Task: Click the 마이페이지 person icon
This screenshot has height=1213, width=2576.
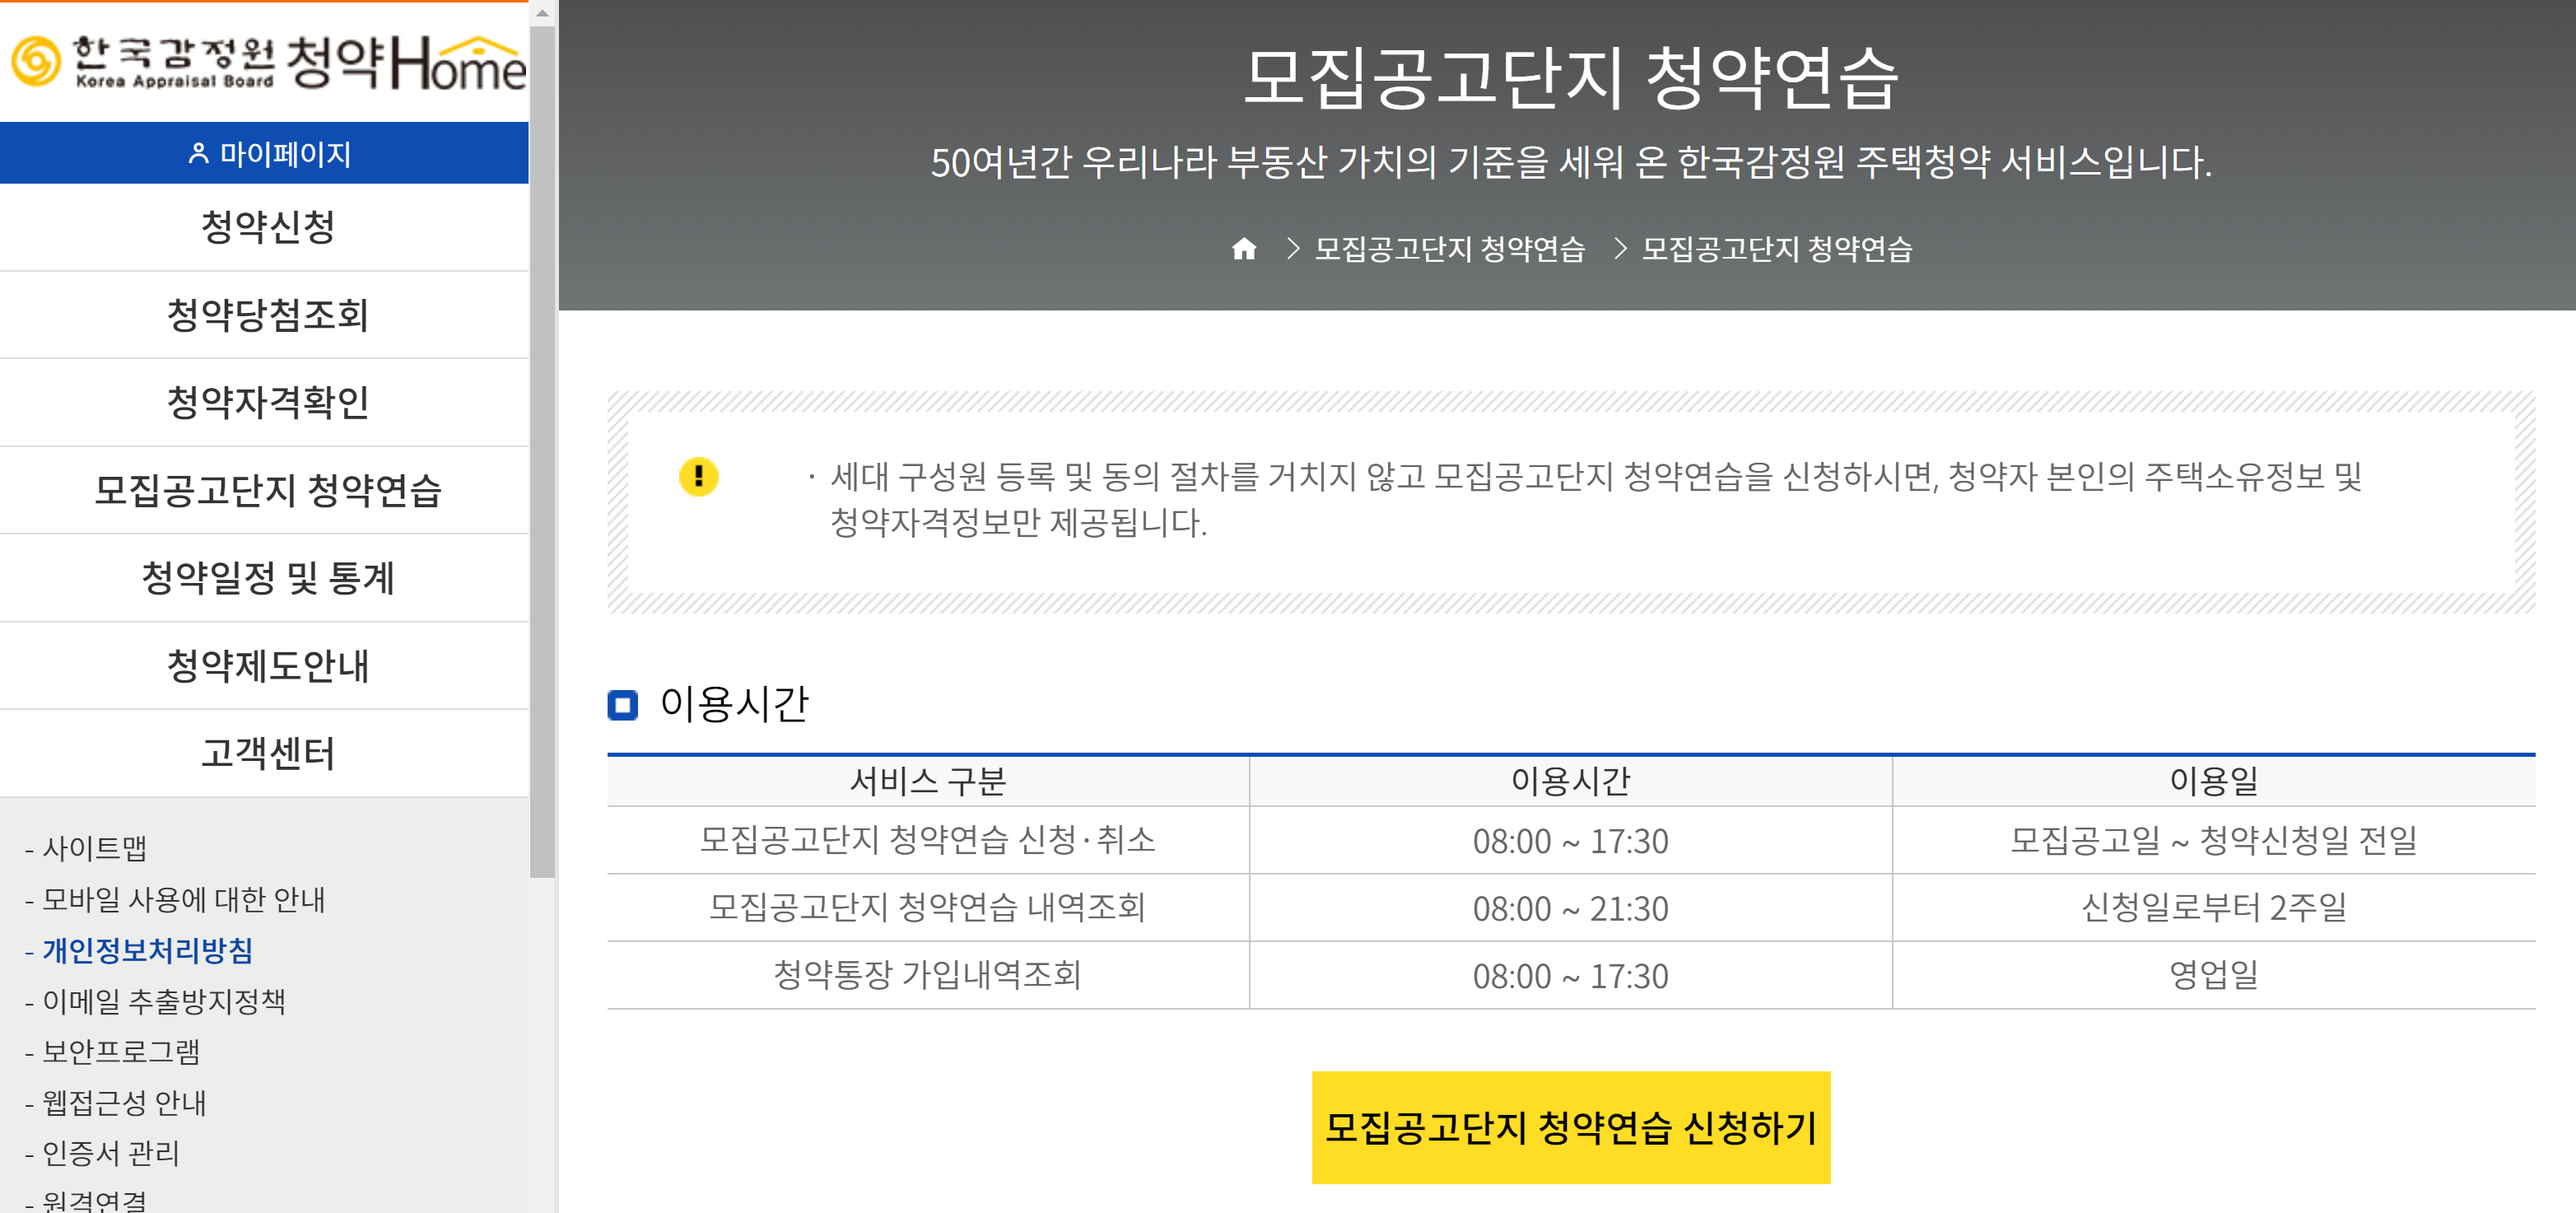Action: point(198,153)
